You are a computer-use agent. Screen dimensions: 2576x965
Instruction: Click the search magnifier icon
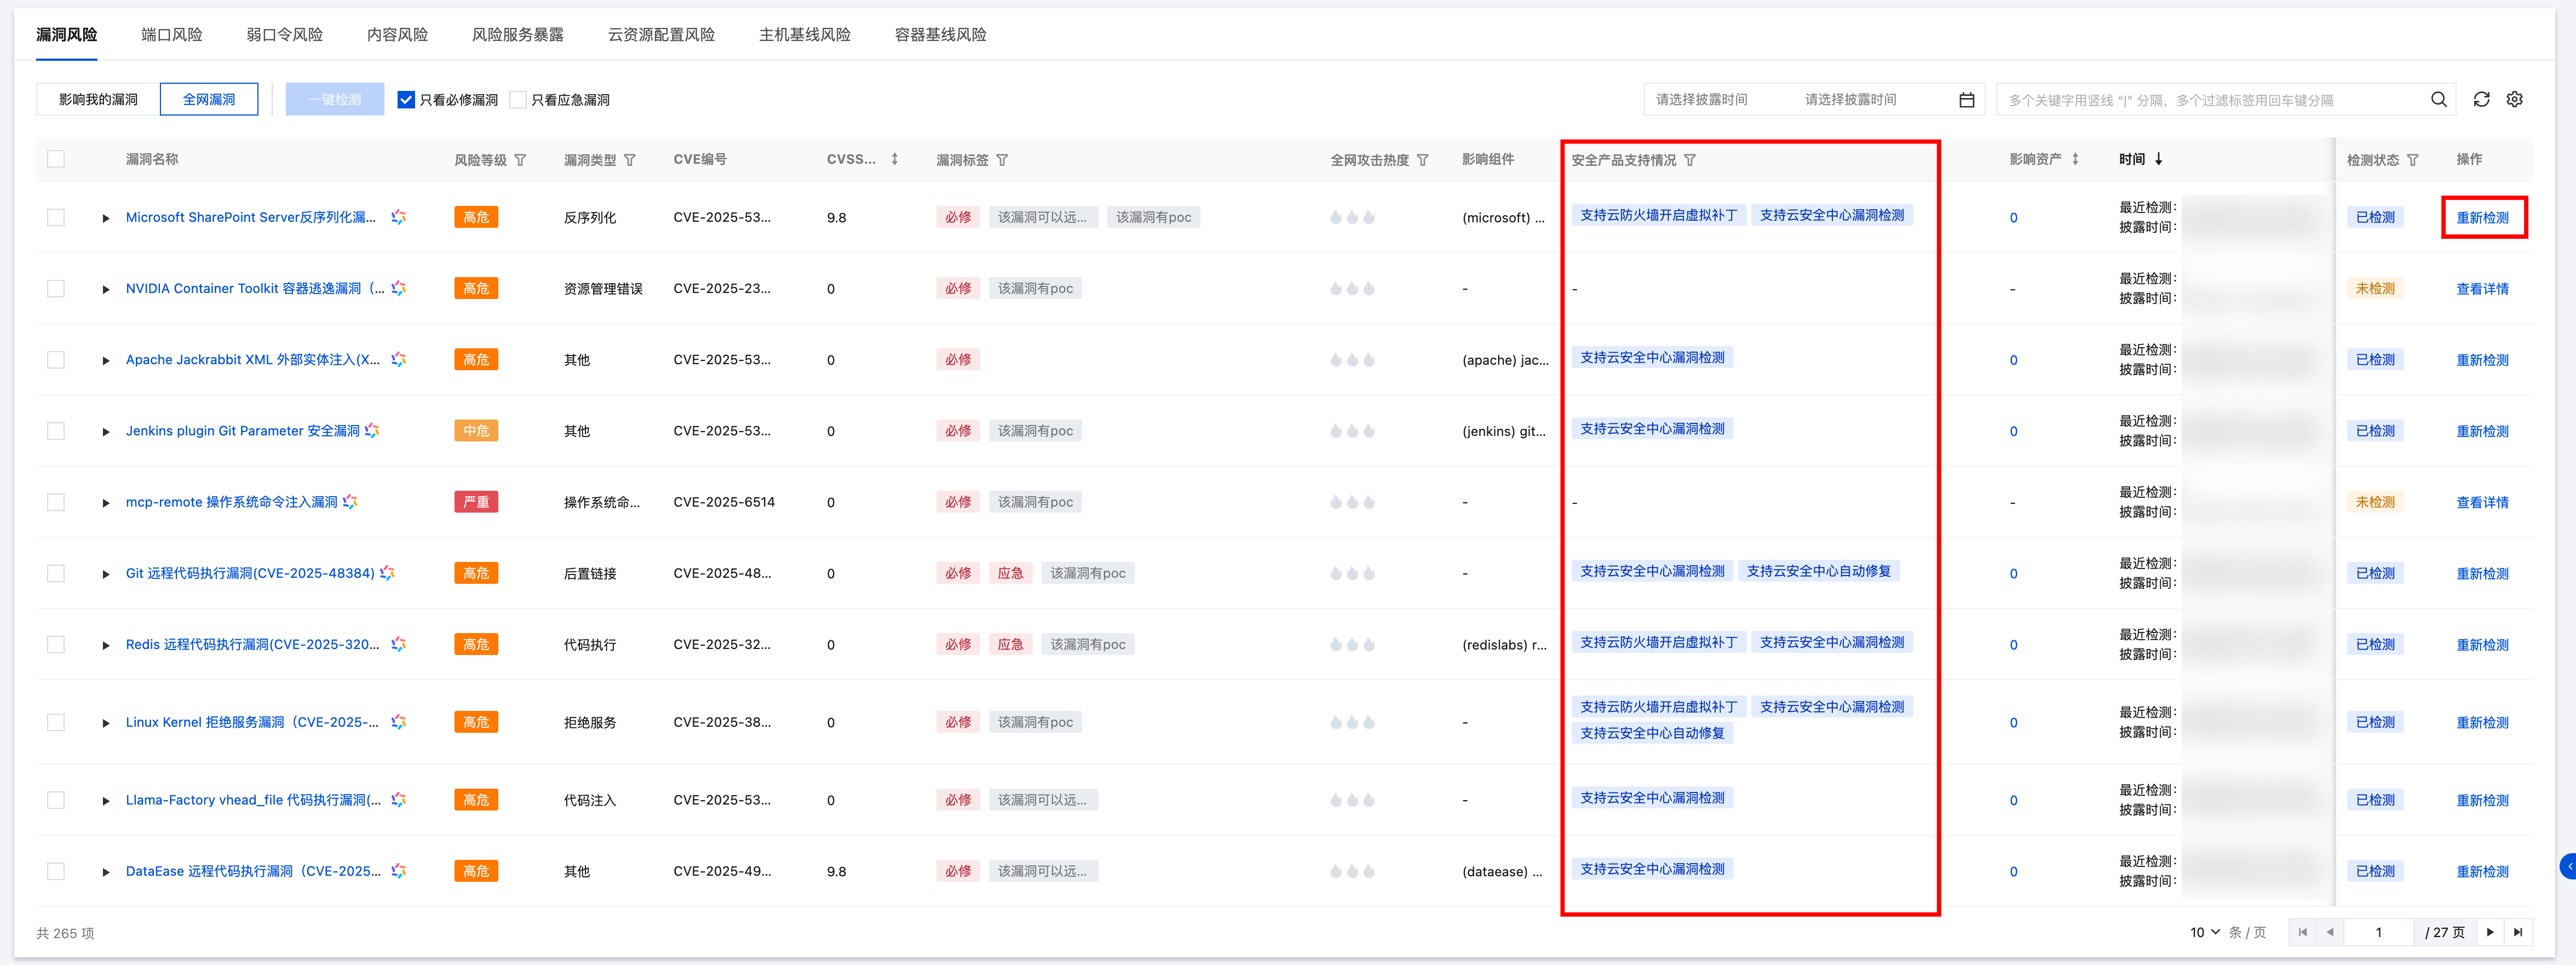[x=2438, y=99]
